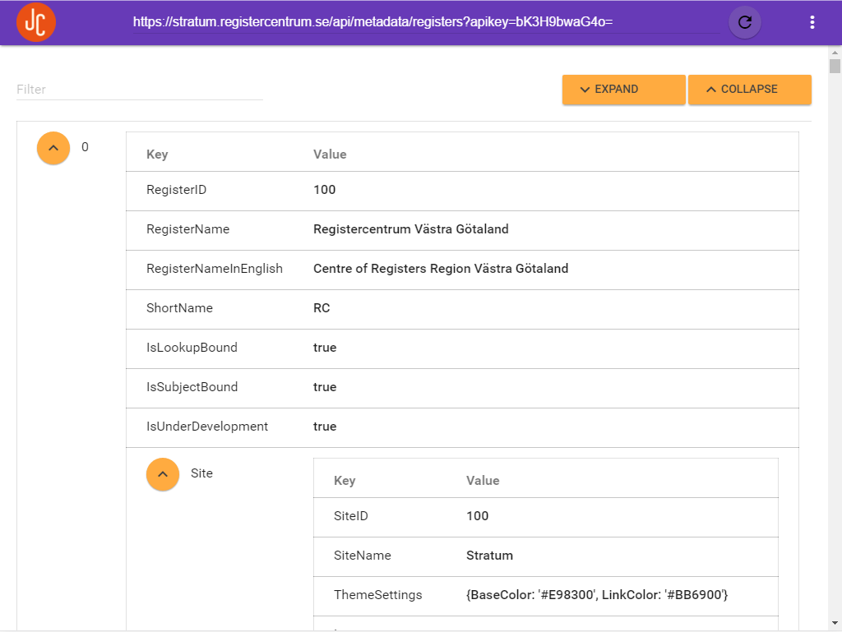Click the down chevron inside EXPAND button
The width and height of the screenshot is (842, 632).
(x=585, y=89)
